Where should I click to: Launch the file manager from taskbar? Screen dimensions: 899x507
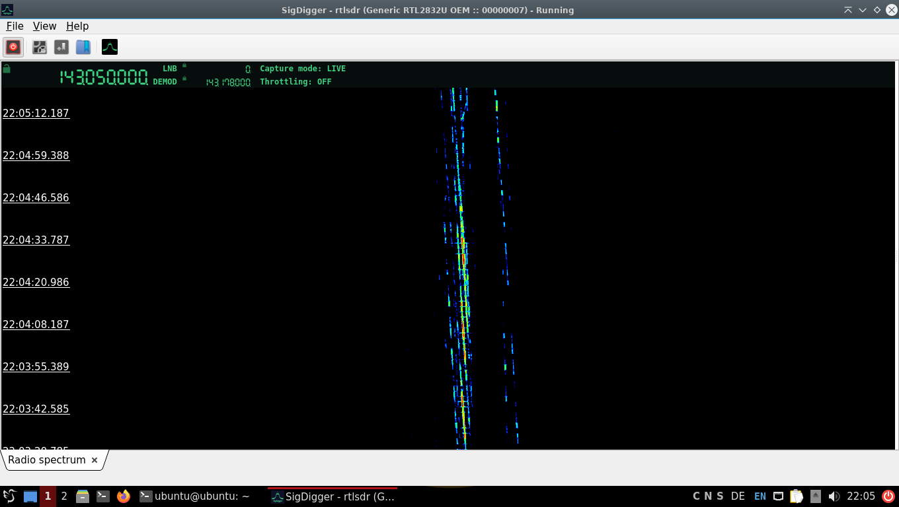pos(83,496)
